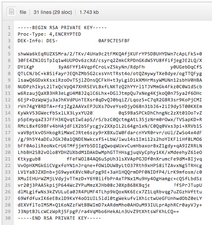The width and height of the screenshot is (212, 225).
Task: Select line number 14
Action: [8, 113]
